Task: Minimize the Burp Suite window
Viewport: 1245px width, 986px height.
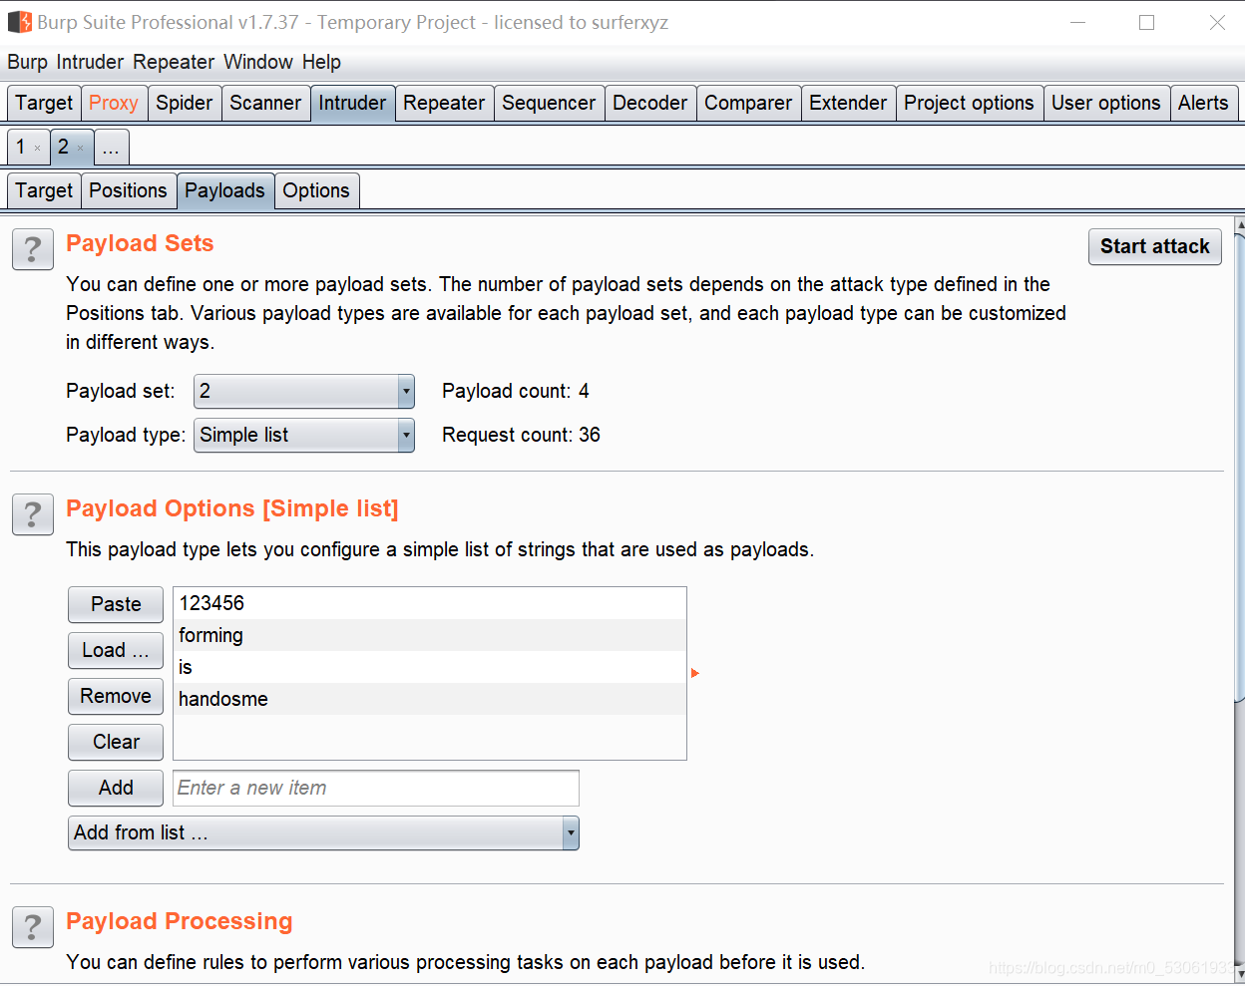Action: (x=1077, y=22)
